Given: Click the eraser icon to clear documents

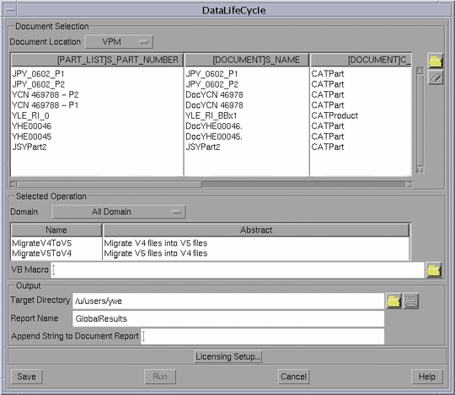Looking at the screenshot, I should point(436,77).
